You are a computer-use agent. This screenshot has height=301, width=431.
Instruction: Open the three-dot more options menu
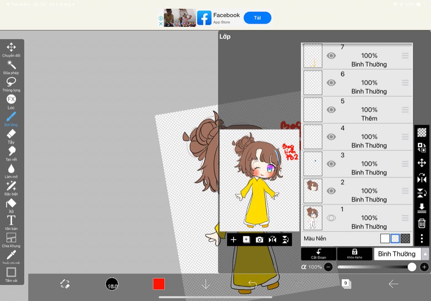coord(422,238)
